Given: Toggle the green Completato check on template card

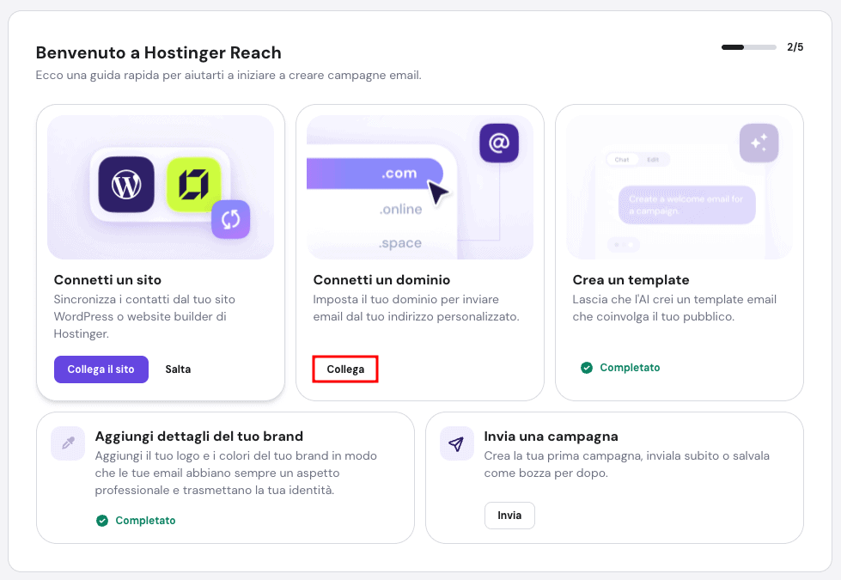Looking at the screenshot, I should 586,367.
